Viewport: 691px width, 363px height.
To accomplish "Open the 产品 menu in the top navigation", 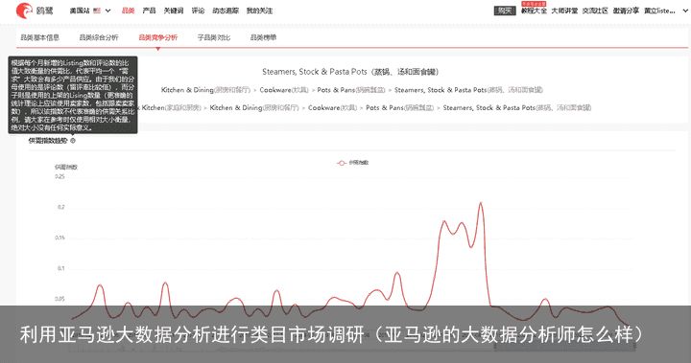I will [x=149, y=11].
